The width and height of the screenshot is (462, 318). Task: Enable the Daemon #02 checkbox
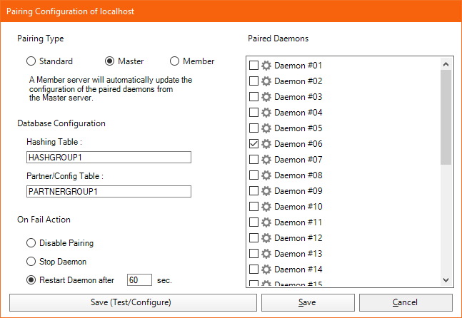253,81
